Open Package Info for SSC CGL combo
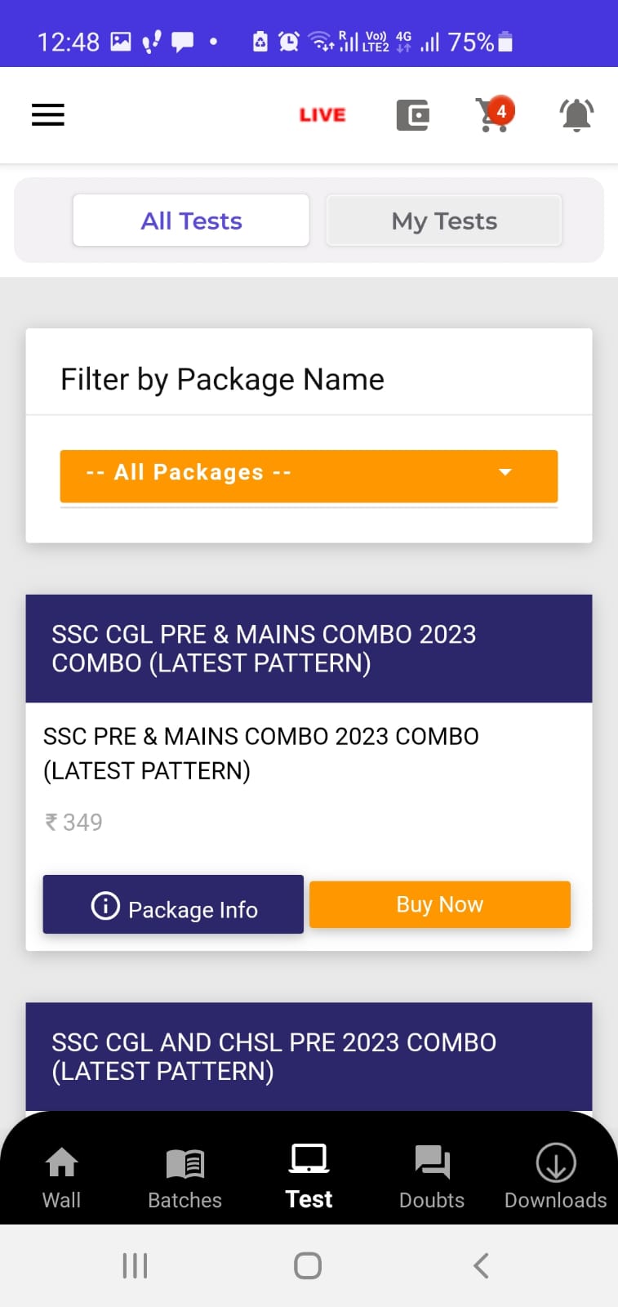Image resolution: width=618 pixels, height=1307 pixels. pos(173,904)
